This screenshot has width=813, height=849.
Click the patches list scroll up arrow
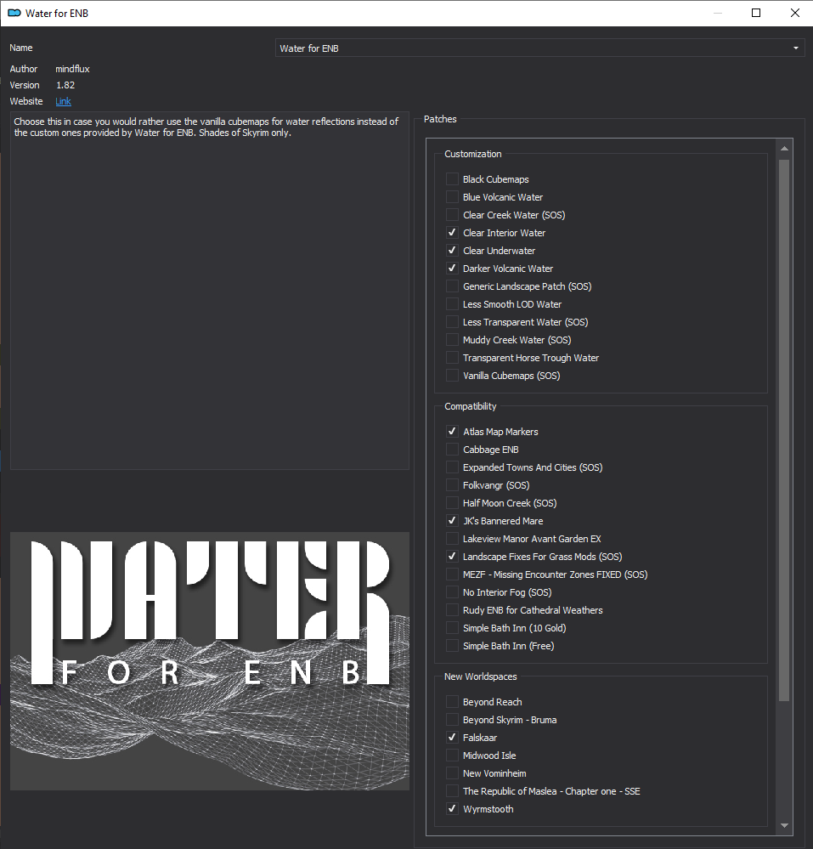[784, 149]
